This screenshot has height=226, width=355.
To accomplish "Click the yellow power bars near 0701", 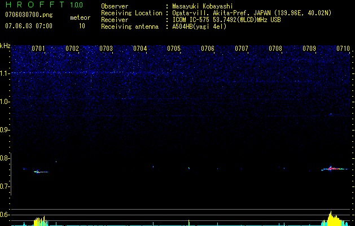I will 41,221.
